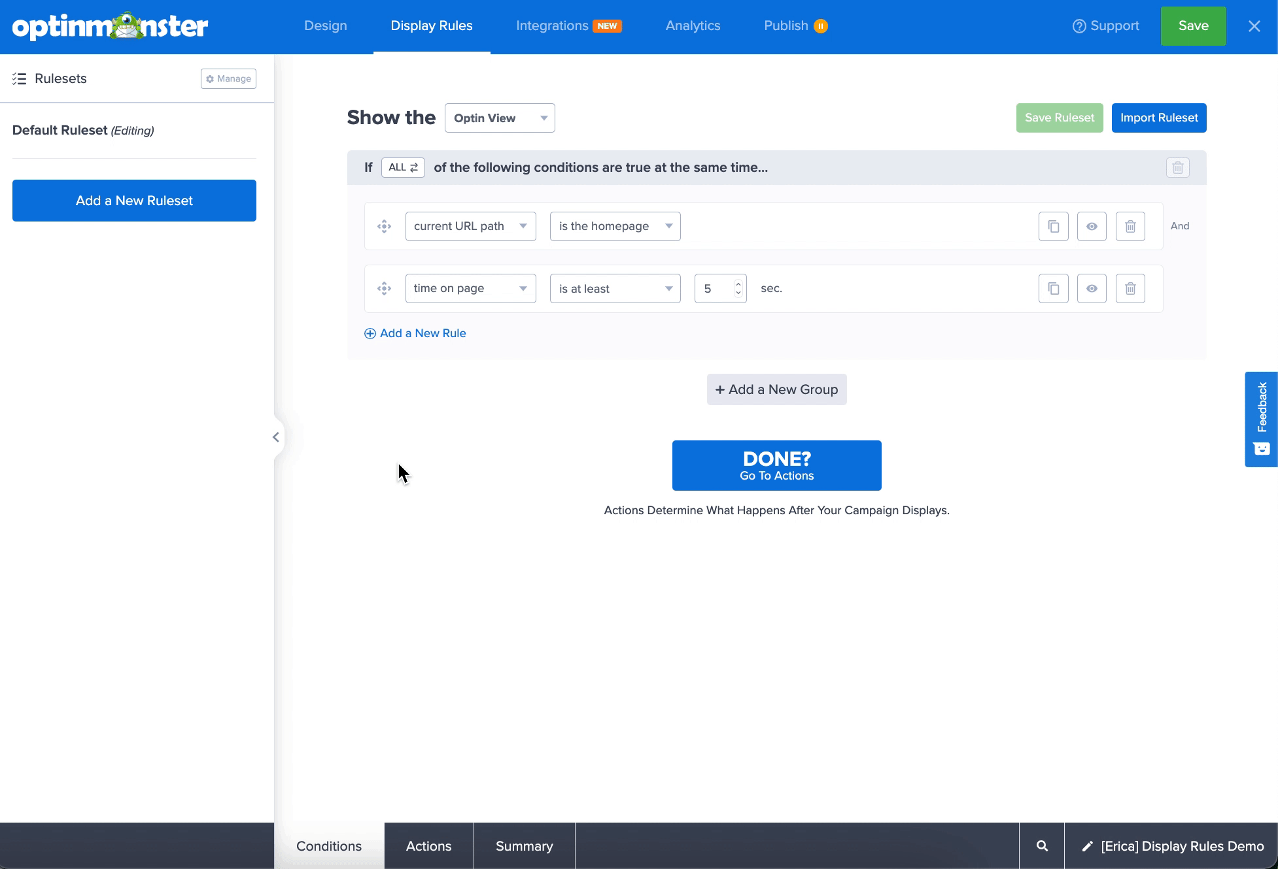Open Support from the top bar

pyautogui.click(x=1105, y=25)
